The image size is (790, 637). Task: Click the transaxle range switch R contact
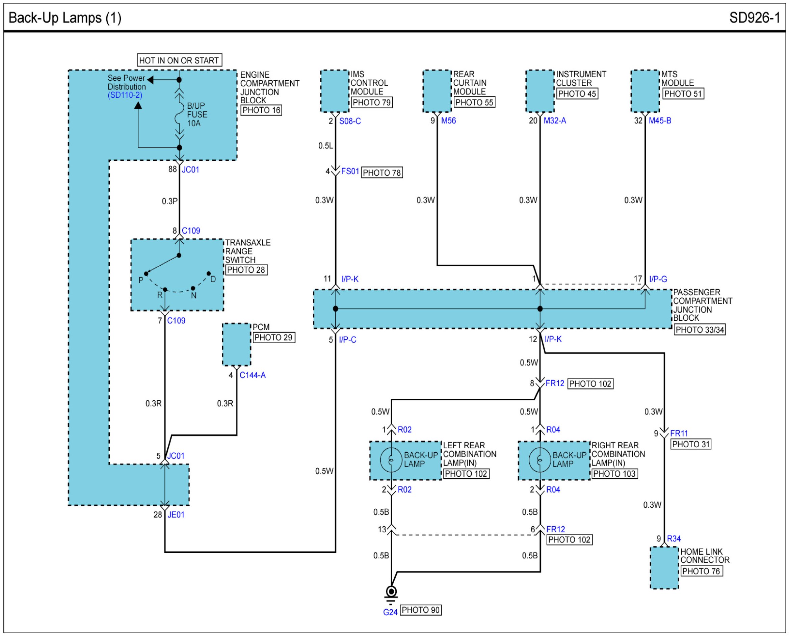[165, 290]
